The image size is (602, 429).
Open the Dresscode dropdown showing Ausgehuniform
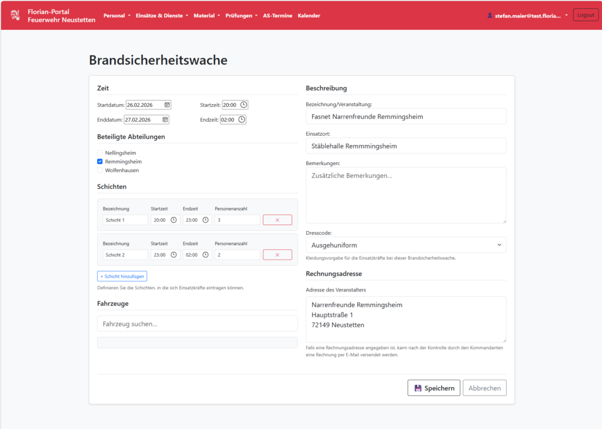click(x=406, y=245)
